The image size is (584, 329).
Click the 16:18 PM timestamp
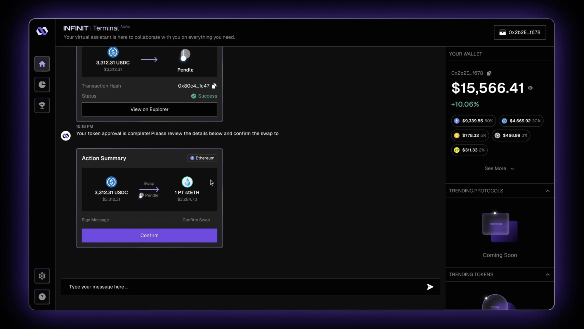(x=85, y=126)
